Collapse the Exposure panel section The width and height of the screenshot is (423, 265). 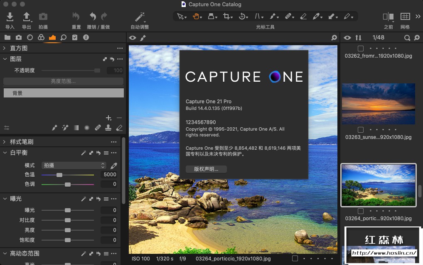5,199
